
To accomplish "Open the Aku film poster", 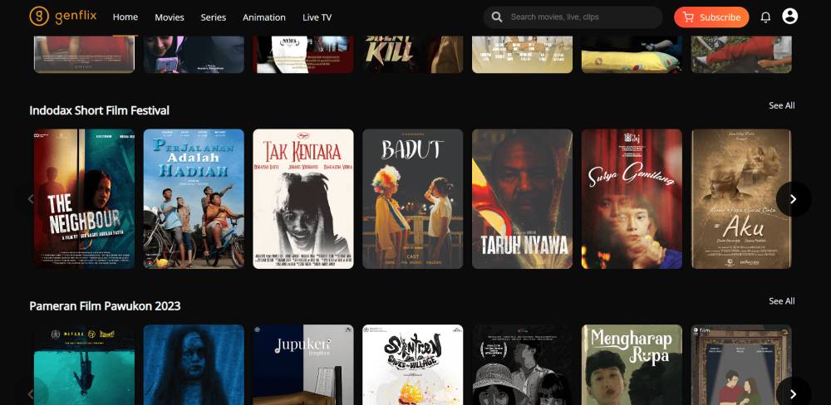I will pos(741,198).
